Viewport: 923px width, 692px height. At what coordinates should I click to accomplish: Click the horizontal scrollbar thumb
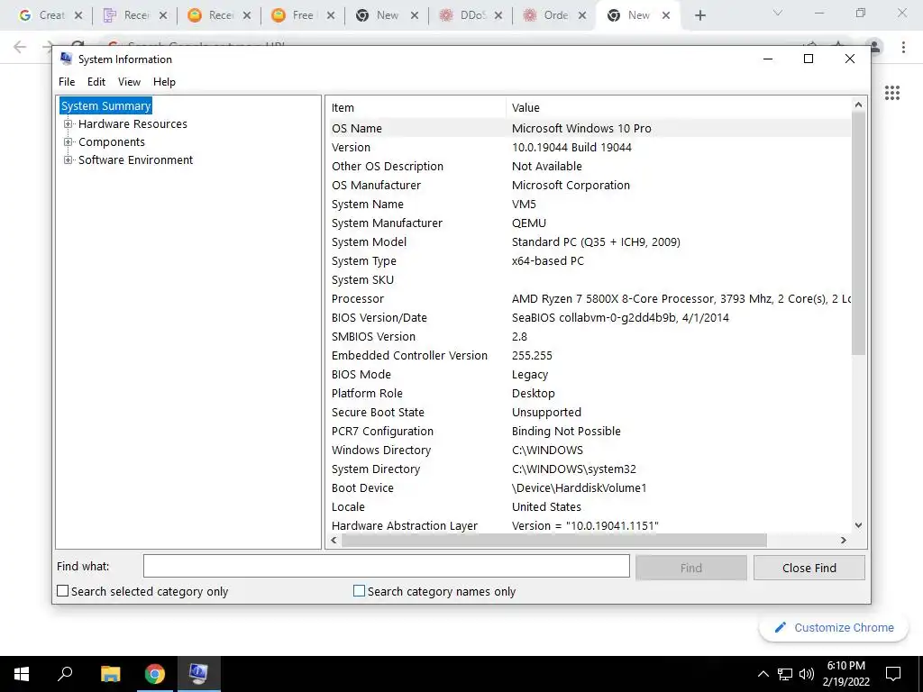[554, 541]
